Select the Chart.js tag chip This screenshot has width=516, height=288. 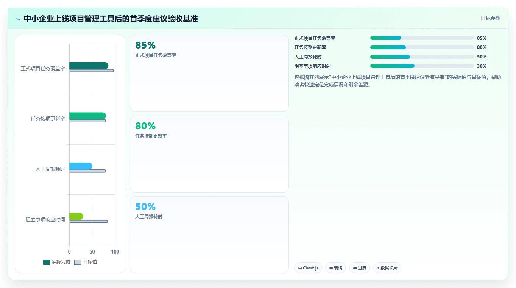[308, 268]
